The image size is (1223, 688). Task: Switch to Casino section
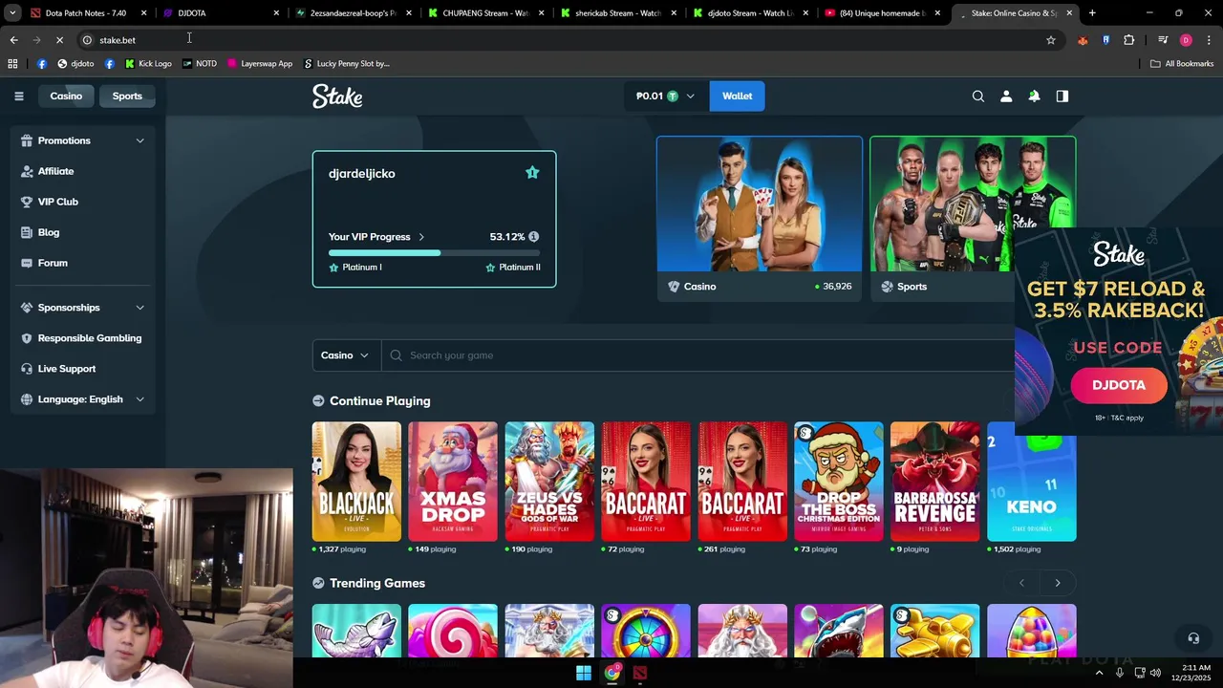pyautogui.click(x=66, y=96)
